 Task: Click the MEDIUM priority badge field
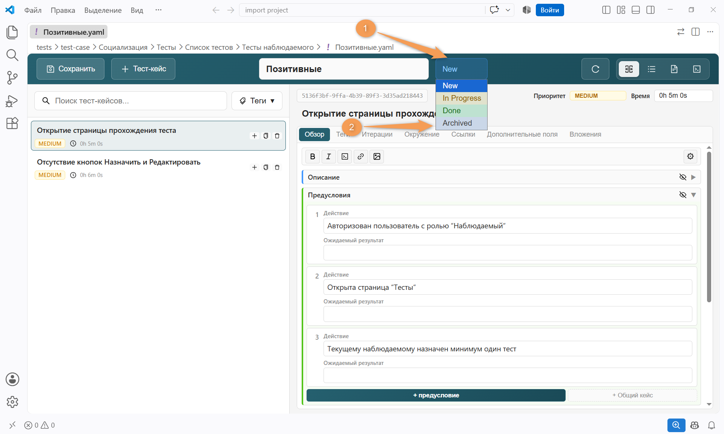598,96
